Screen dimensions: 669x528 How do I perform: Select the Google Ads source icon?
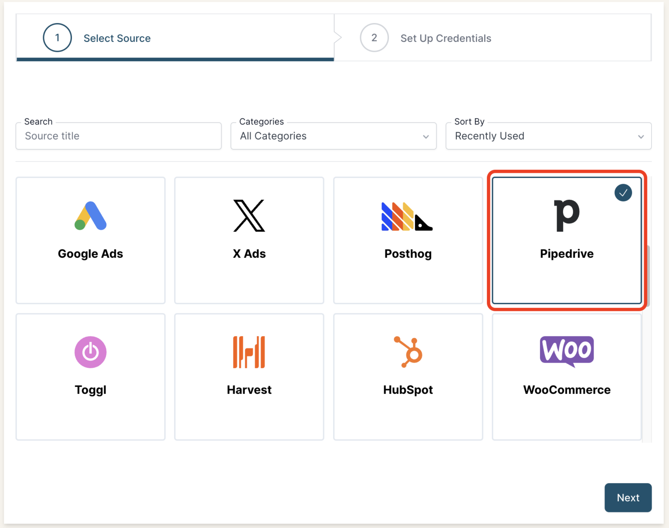tap(90, 216)
